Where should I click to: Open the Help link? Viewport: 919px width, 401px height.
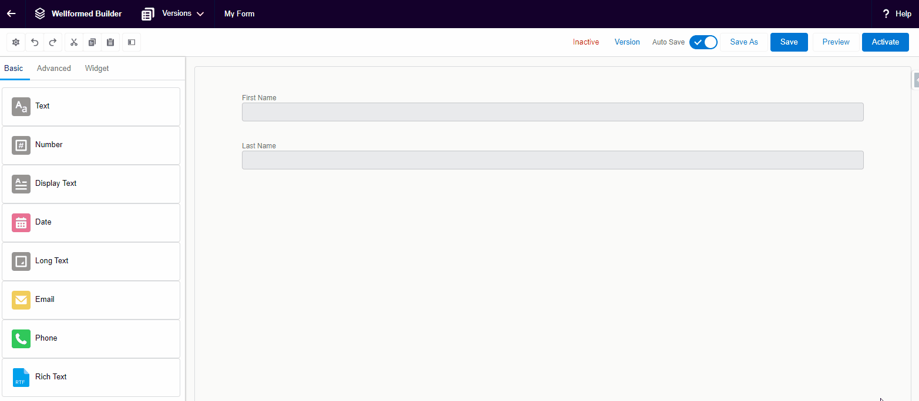pyautogui.click(x=897, y=13)
